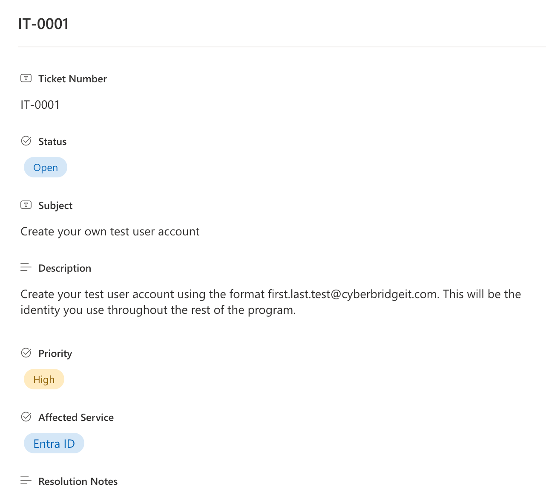This screenshot has width=546, height=493.
Task: Edit the subject text 'Create your own test user account'
Action: [x=110, y=232]
